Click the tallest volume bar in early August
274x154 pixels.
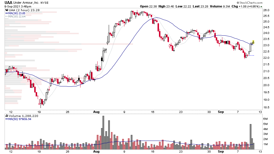[x=103, y=133]
